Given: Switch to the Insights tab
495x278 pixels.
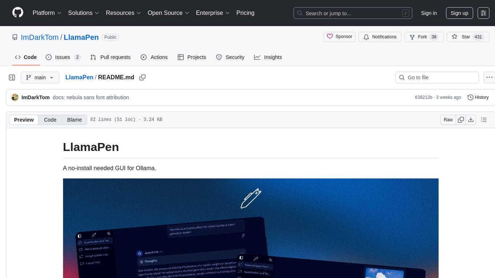Looking at the screenshot, I should coord(268,57).
